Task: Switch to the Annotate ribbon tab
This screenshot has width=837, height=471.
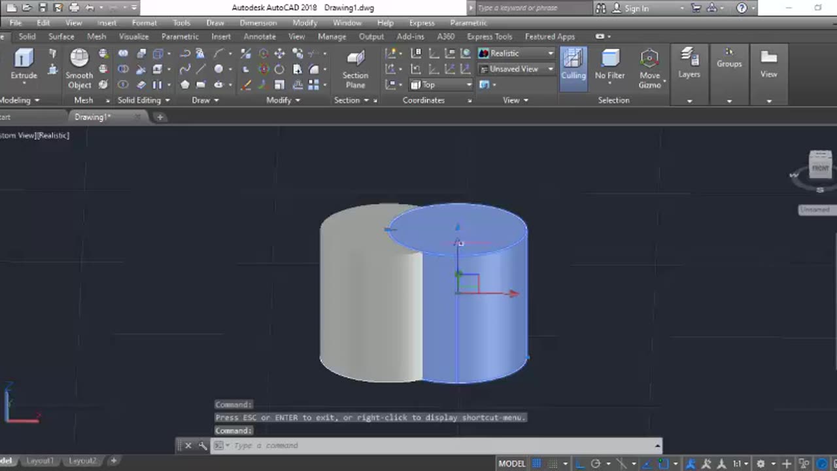Action: [260, 37]
